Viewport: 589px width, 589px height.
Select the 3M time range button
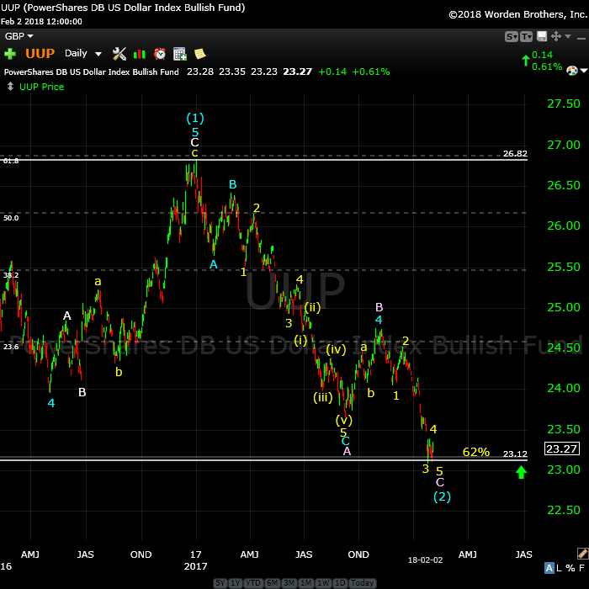289,582
